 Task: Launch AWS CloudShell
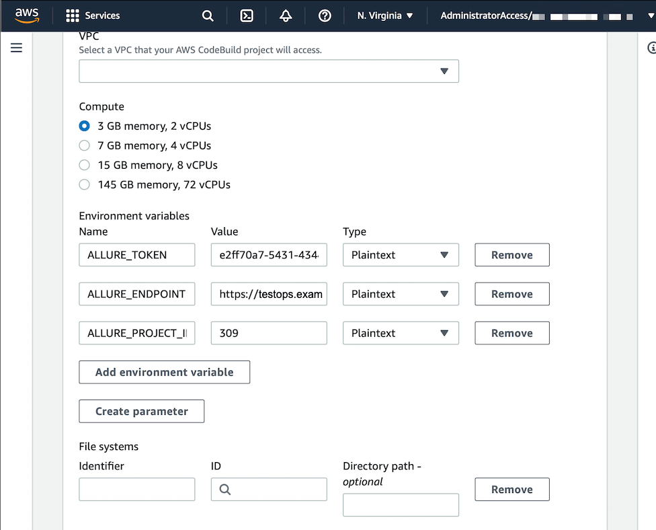[246, 15]
